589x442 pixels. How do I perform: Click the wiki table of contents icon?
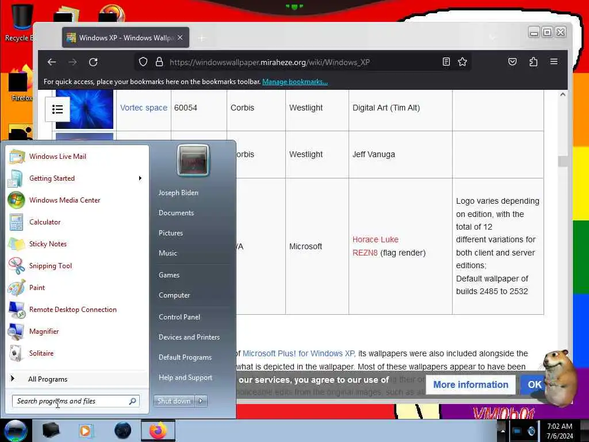pos(58,109)
